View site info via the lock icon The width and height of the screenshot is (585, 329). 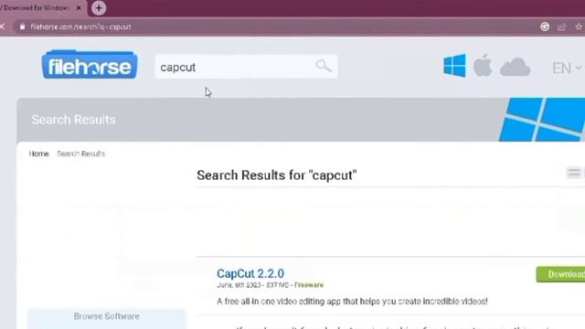22,27
